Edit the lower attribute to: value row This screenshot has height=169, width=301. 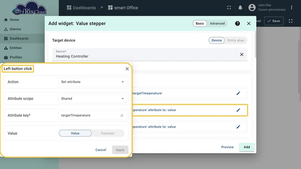click(238, 127)
